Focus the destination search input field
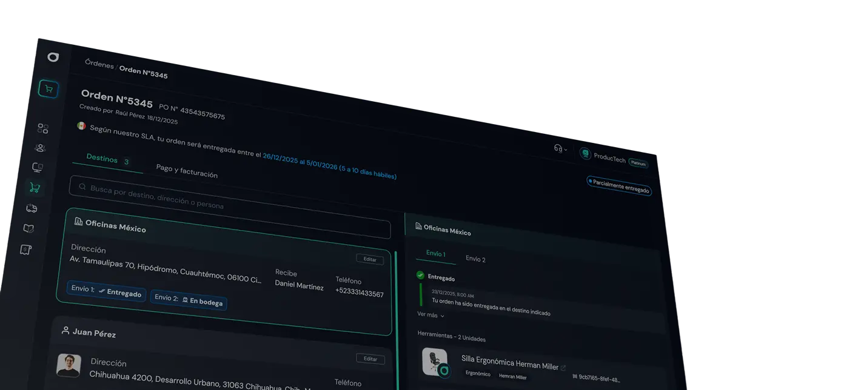Viewport: 861px width, 390px height. pos(230,207)
